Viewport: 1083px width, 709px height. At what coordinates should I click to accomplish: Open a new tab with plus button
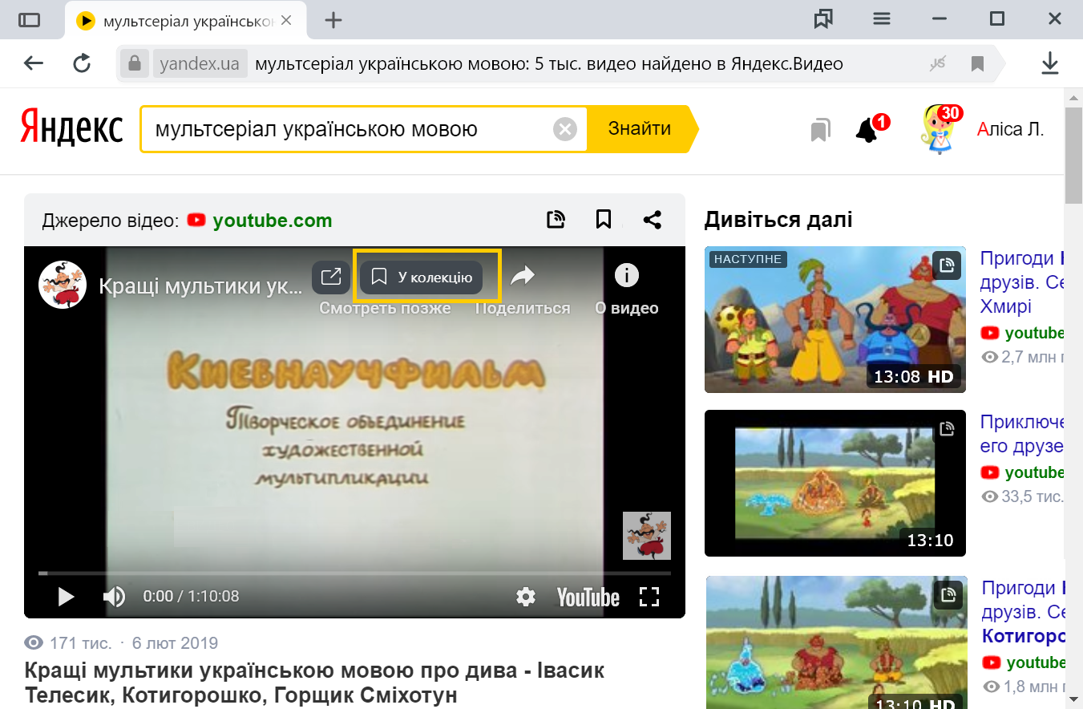(x=333, y=20)
